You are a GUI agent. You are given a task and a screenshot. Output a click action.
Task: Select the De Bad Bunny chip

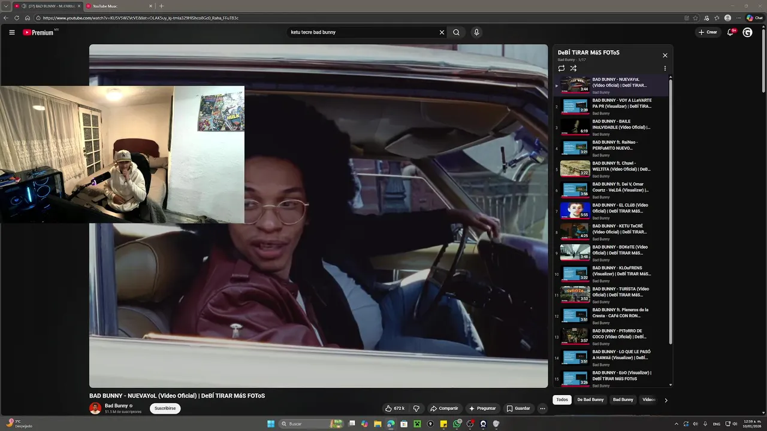(x=590, y=400)
